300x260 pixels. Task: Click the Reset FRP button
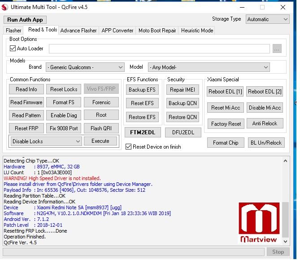[x=26, y=128]
